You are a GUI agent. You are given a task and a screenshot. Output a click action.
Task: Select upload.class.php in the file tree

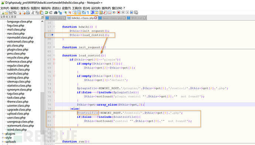click(18, 114)
